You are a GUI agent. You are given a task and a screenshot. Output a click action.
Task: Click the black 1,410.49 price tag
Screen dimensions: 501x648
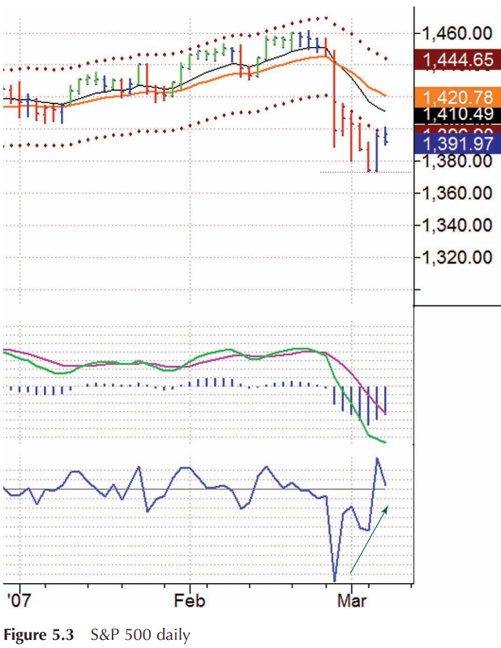[458, 114]
